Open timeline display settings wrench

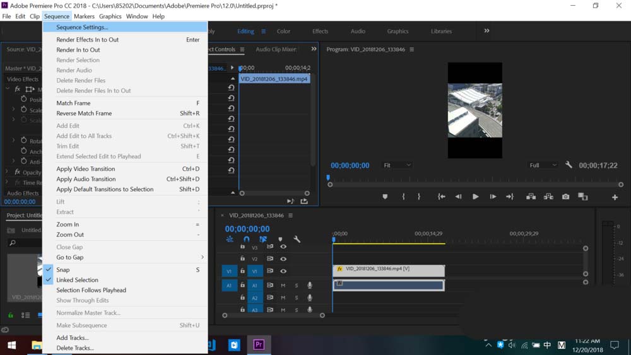pos(297,240)
